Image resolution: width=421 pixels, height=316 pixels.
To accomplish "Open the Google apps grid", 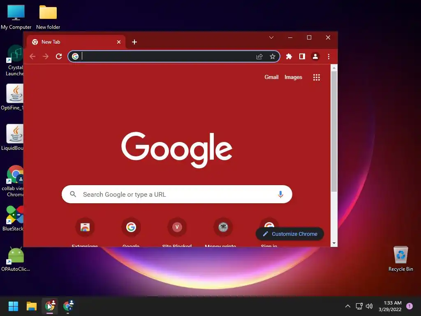I will click(317, 77).
